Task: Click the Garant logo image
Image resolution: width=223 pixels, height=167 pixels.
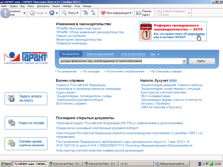Action: 26,58
